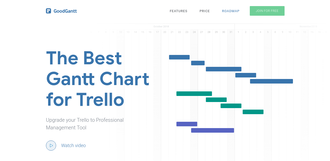
Task: Click day 5 in November timeline header
Action: (x=268, y=32)
